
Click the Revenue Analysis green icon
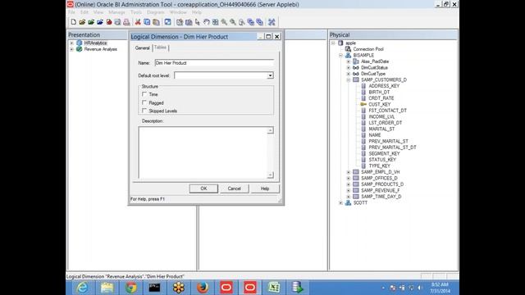point(79,49)
